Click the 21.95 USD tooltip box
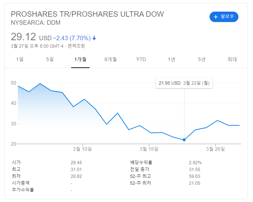Image resolution: width=253 pixels, height=202 pixels. click(184, 83)
